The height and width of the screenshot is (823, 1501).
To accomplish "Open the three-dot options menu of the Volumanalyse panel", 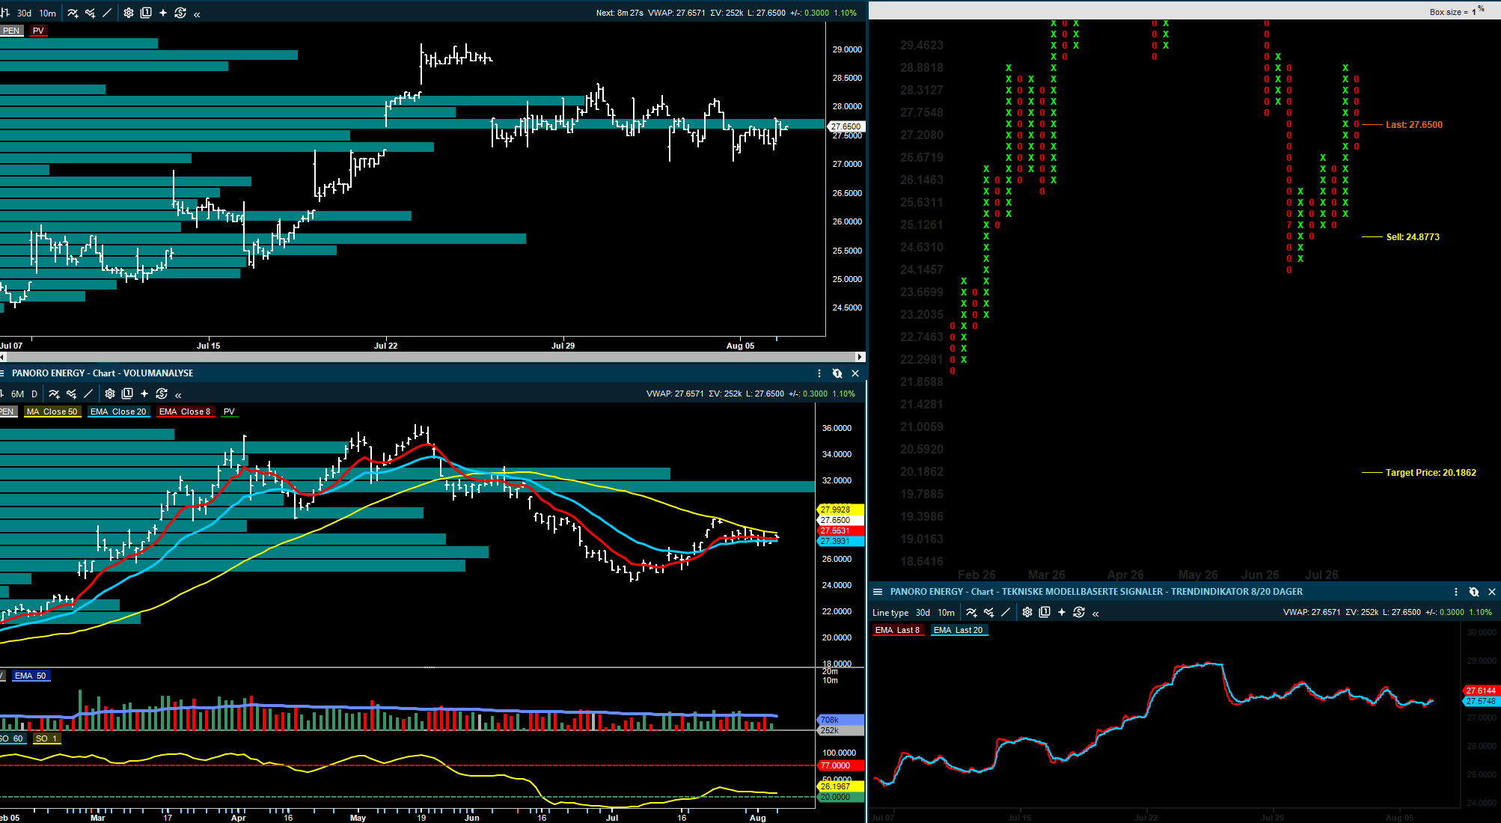I will pos(819,373).
